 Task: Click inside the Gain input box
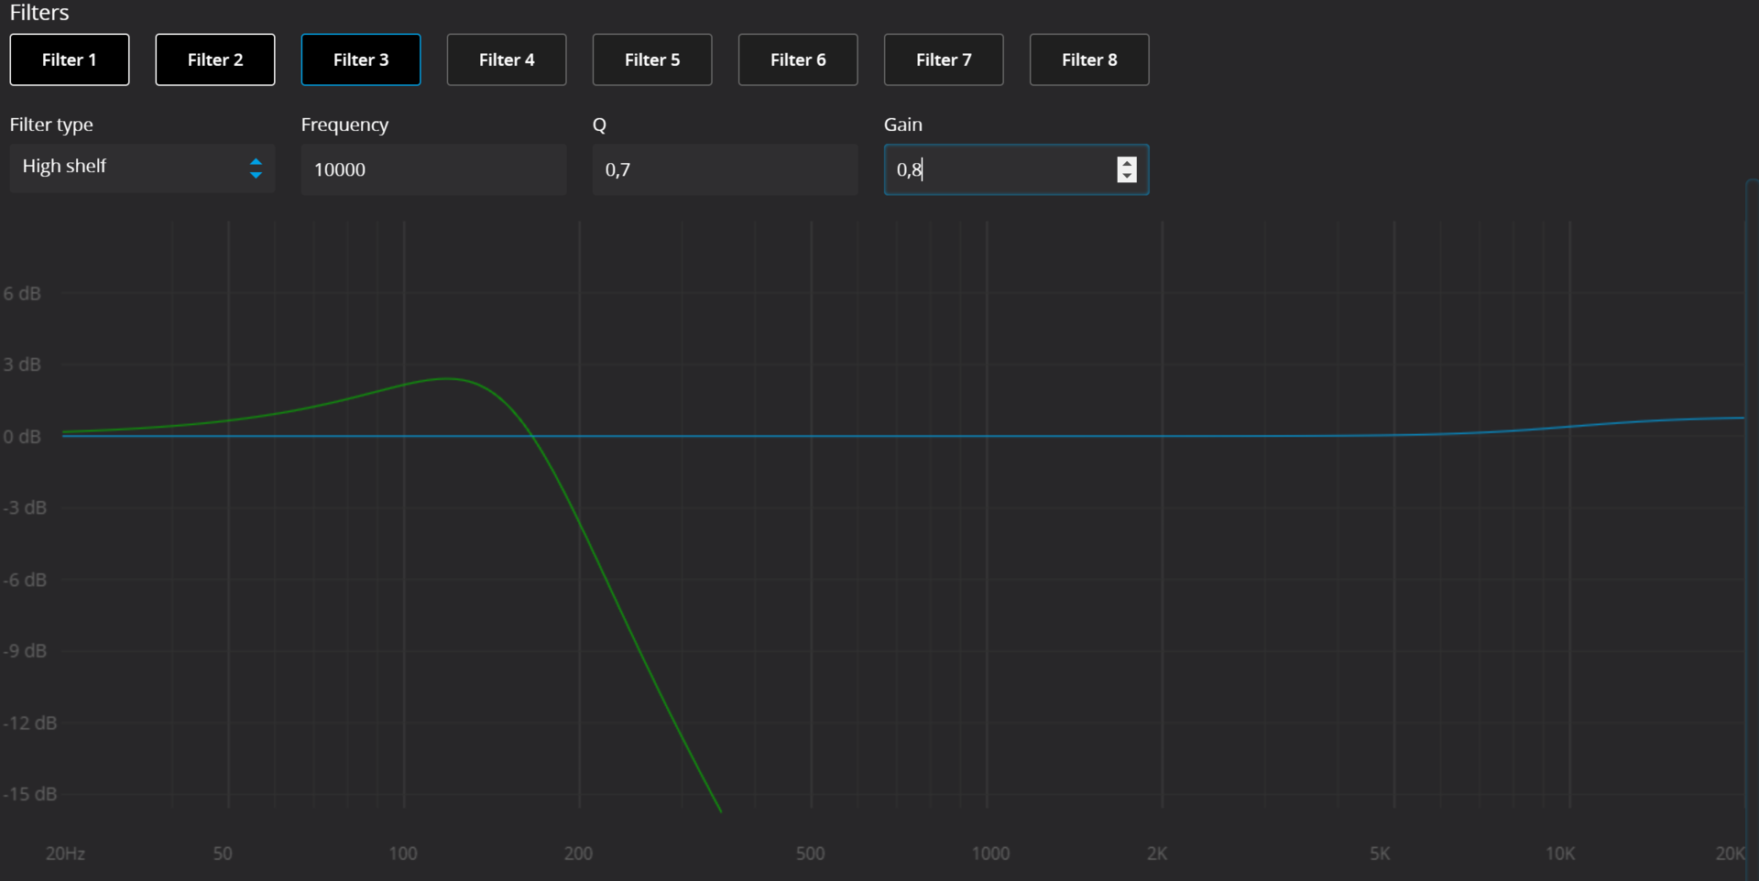tap(999, 169)
